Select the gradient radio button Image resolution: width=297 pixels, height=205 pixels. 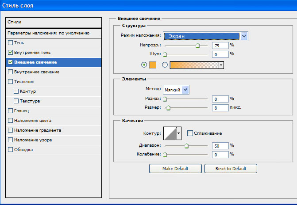(165, 65)
